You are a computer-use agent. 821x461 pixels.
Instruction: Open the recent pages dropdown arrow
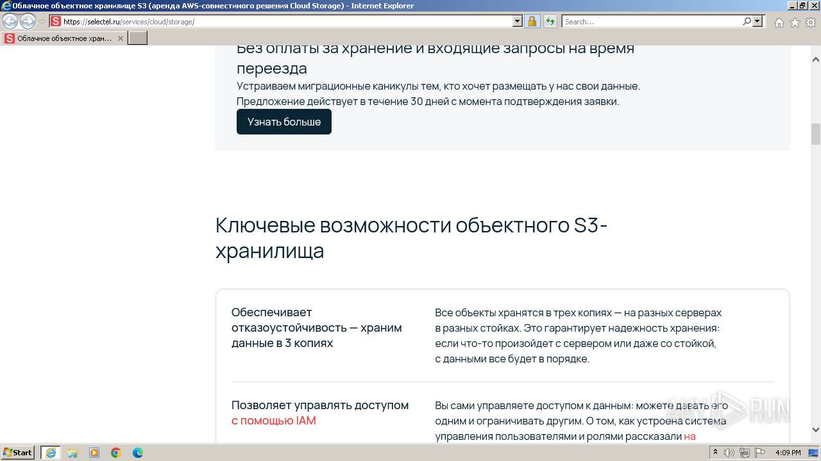click(42, 22)
